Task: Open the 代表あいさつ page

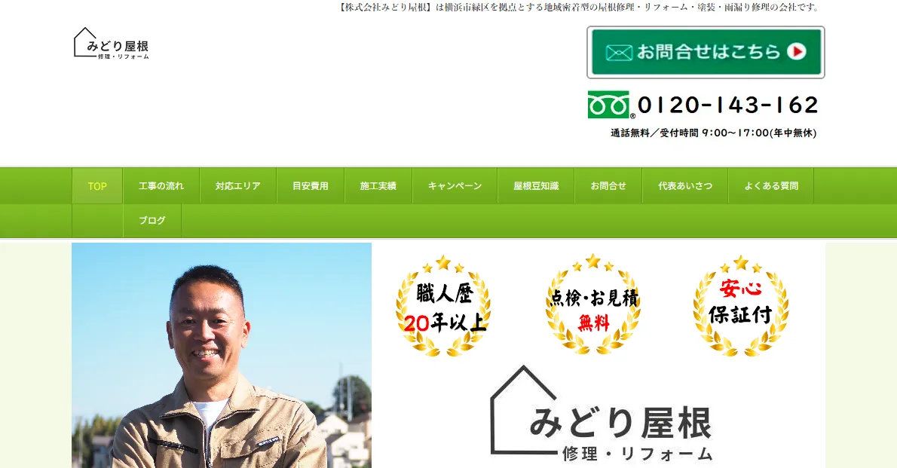Action: click(685, 186)
